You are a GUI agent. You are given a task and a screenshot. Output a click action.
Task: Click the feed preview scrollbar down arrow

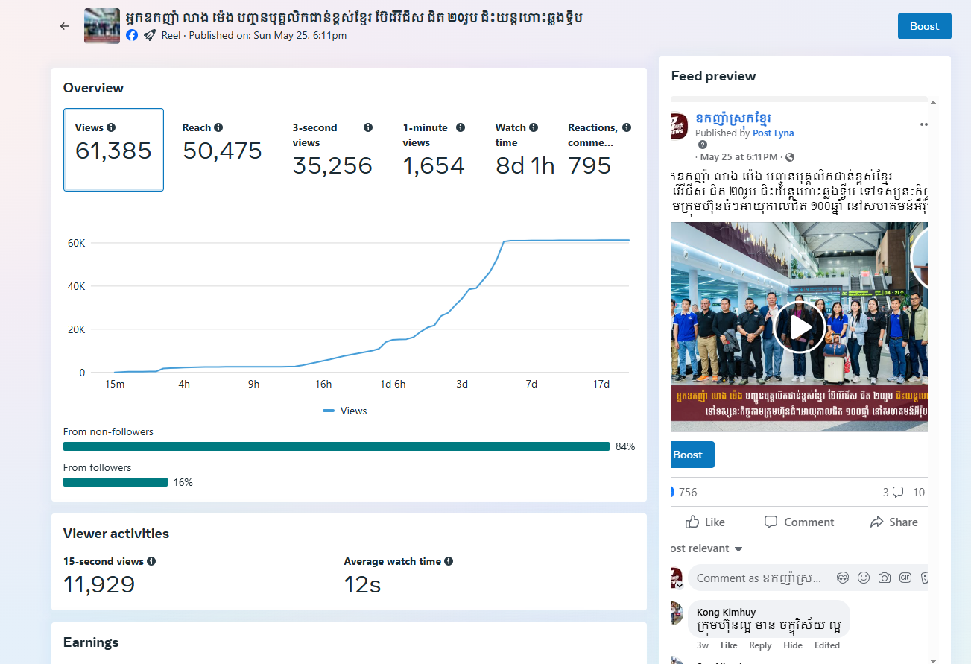933,659
